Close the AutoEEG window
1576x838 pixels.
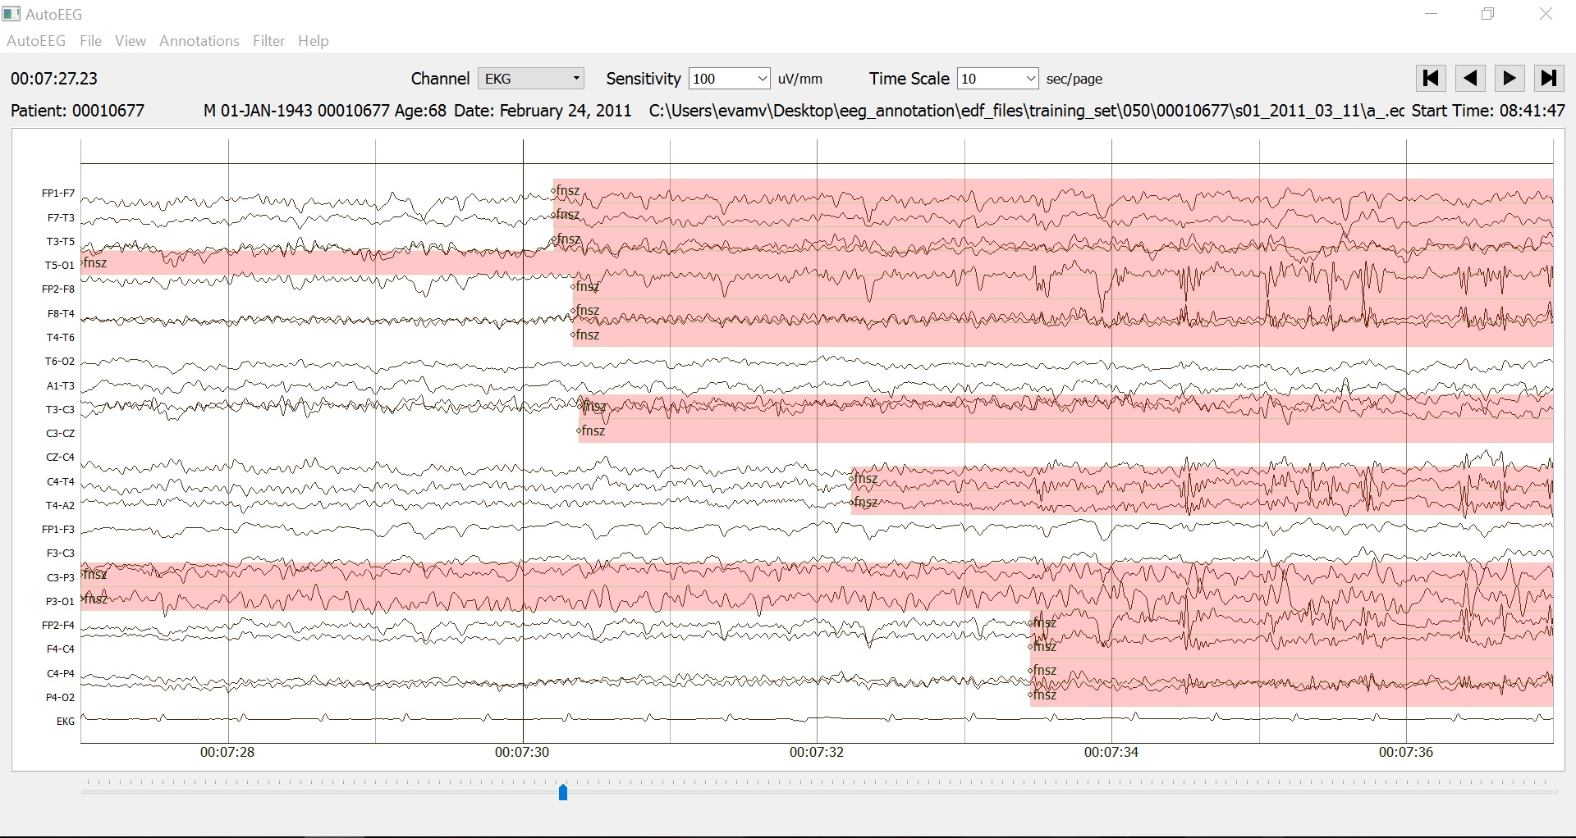click(x=1546, y=14)
